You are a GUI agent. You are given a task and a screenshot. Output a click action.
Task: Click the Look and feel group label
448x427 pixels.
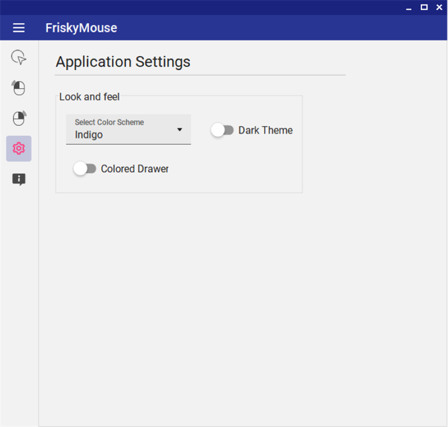pyautogui.click(x=89, y=97)
